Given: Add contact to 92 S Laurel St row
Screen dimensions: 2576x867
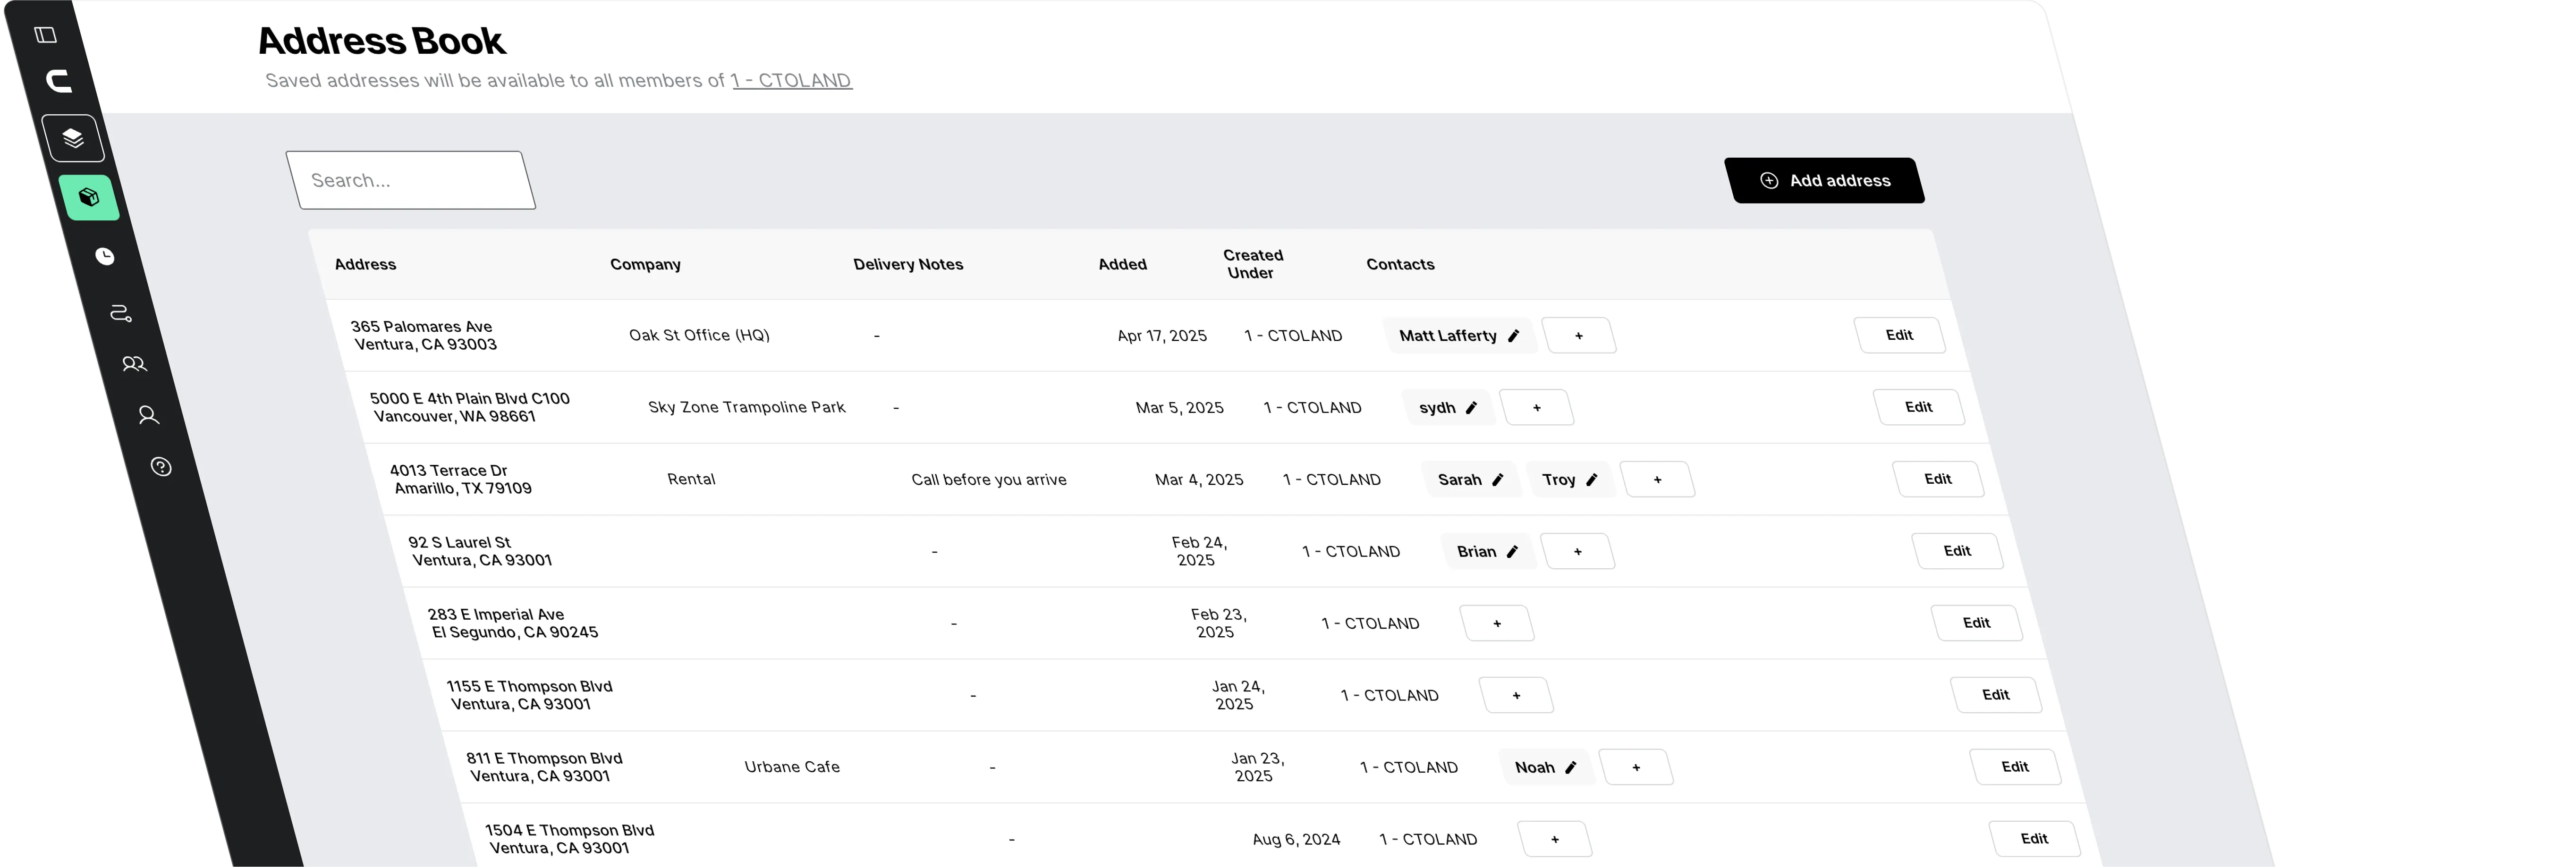Looking at the screenshot, I should [x=1578, y=552].
